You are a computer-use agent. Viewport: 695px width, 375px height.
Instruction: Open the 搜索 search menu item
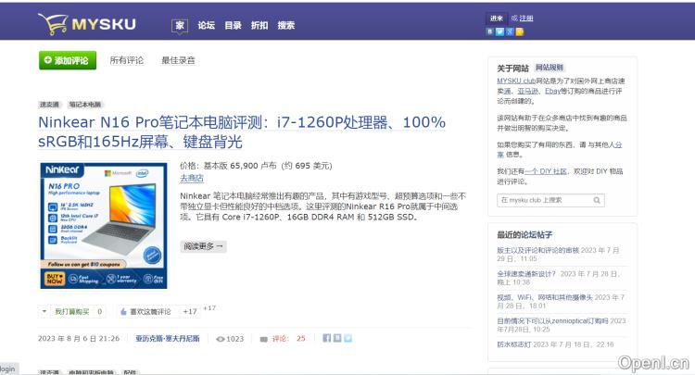(x=286, y=25)
